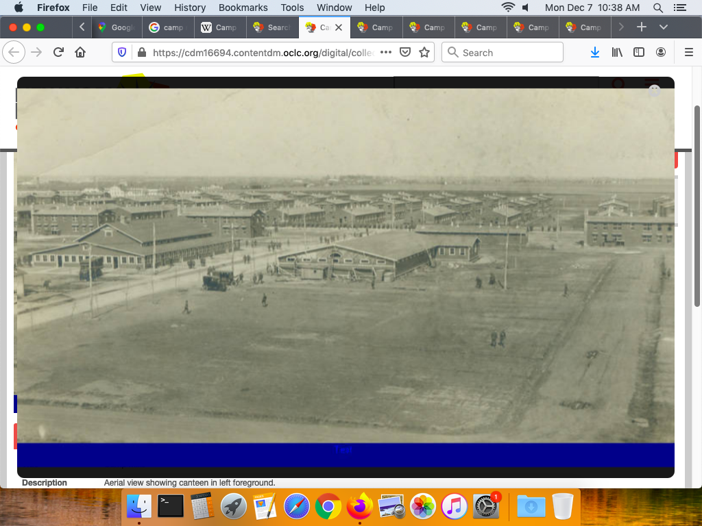
Task: Open the History menu
Action: click(190, 8)
